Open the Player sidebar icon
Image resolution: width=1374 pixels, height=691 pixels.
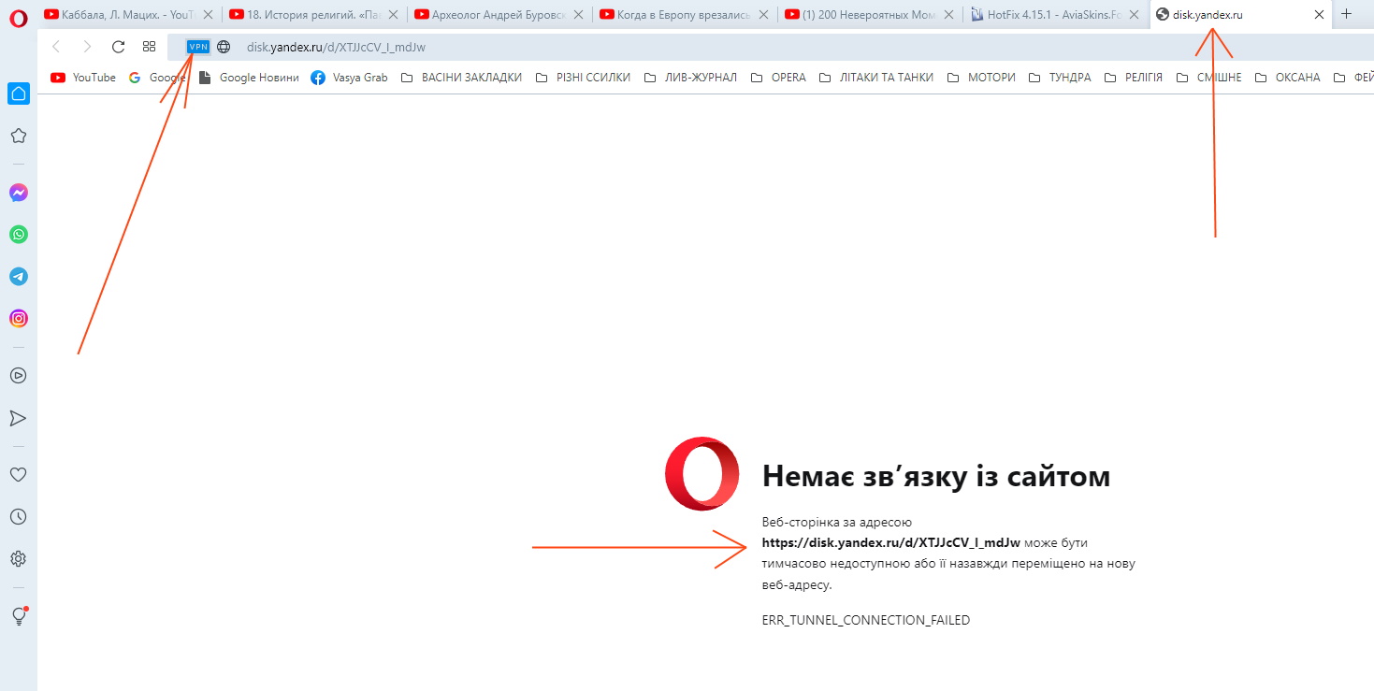pos(18,376)
